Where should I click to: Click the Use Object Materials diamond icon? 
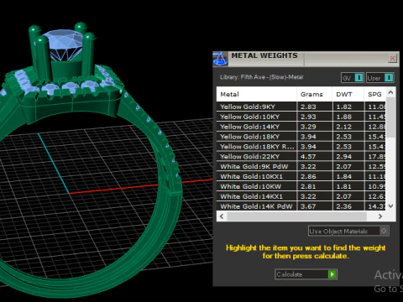(384, 231)
